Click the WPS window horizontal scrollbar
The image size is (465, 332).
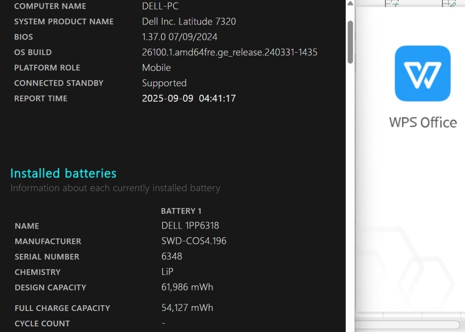[x=408, y=325]
